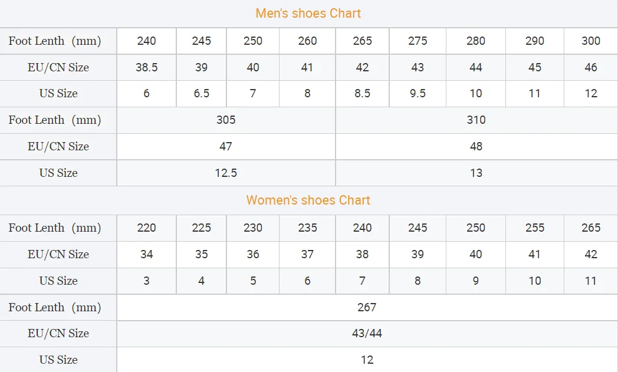Choose the women's US size 3 cell

pos(146,281)
